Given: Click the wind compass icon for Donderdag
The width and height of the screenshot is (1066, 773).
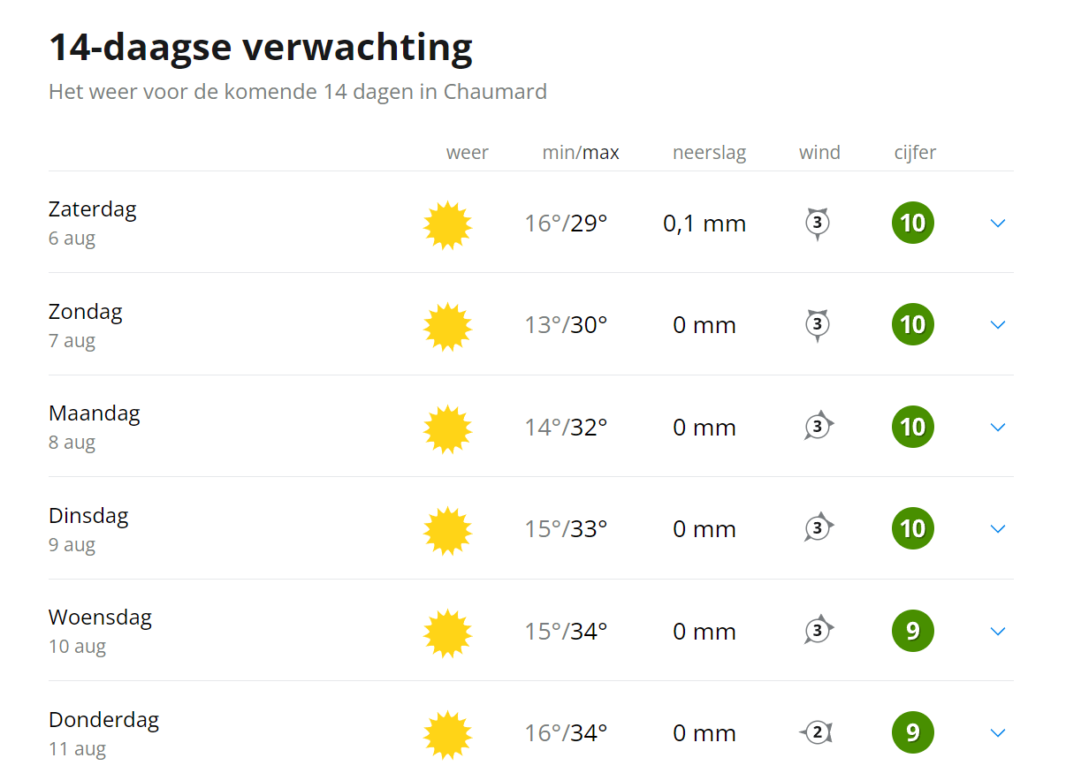Looking at the screenshot, I should click(x=817, y=732).
